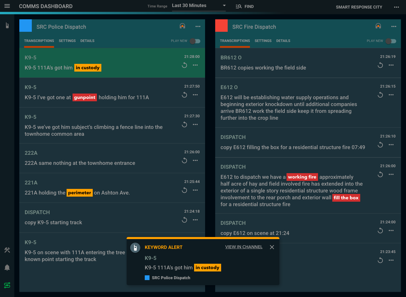Click the SRC Fire Dispatch panel title

[x=254, y=27]
